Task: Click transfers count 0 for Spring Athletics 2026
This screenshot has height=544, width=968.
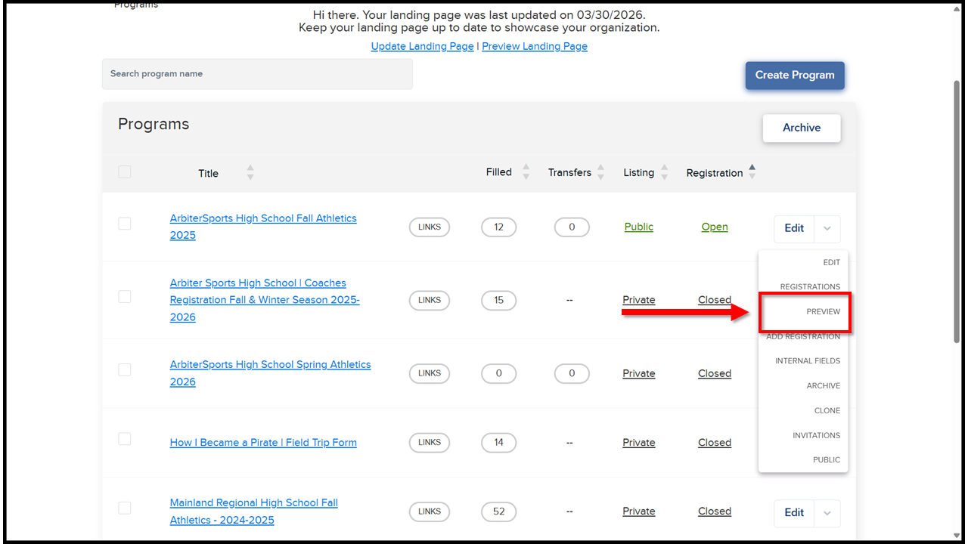Action: (572, 373)
